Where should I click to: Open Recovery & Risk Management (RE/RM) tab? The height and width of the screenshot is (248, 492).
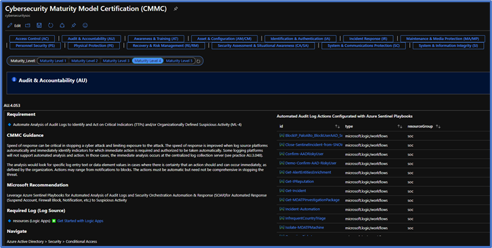tap(165, 45)
